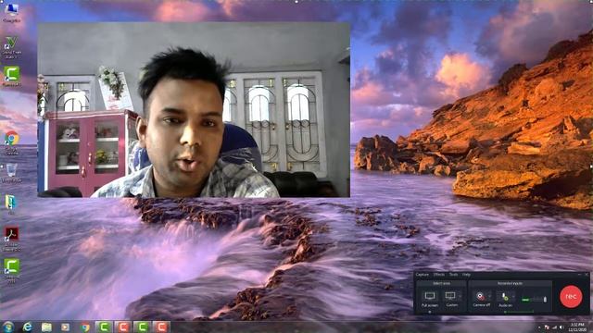Switch to second green Camtasia taskbar button
The height and width of the screenshot is (333, 593).
tap(142, 327)
